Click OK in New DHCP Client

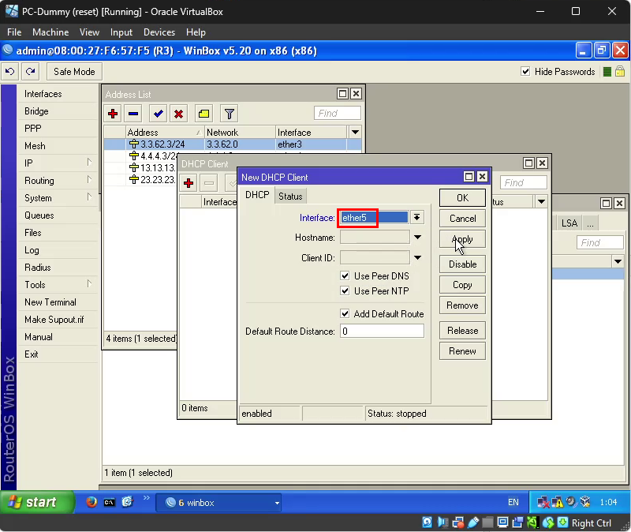462,198
